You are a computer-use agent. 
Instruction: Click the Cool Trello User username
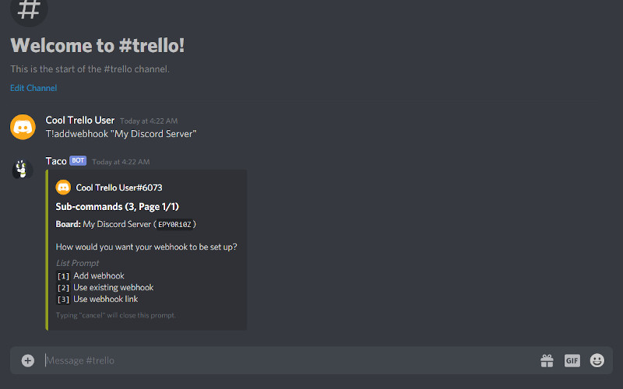tap(80, 121)
